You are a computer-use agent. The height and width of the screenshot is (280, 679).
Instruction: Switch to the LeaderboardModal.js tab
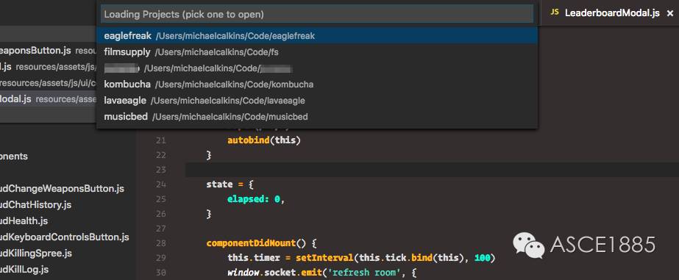point(612,13)
